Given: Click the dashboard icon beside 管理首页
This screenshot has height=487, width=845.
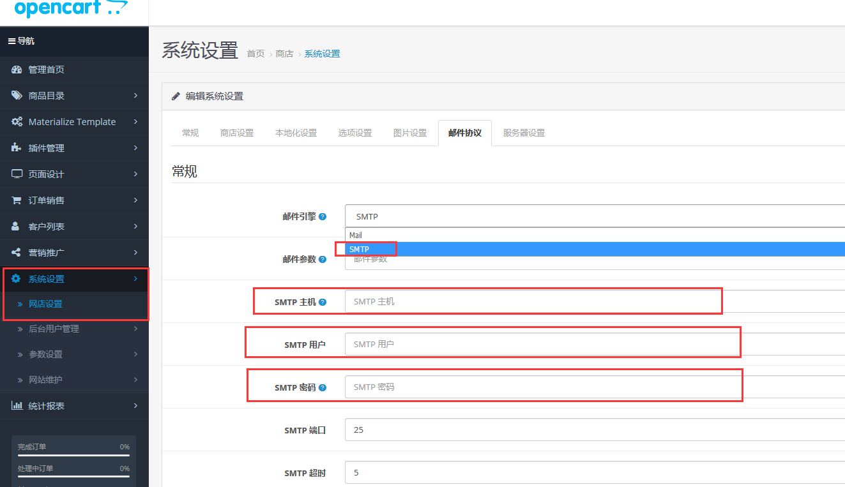Looking at the screenshot, I should (17, 70).
